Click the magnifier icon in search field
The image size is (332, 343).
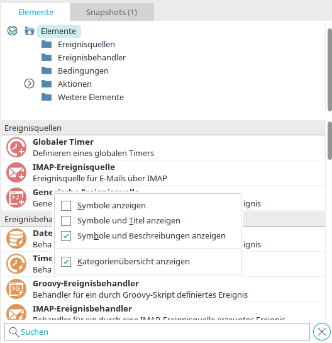pos(14,332)
